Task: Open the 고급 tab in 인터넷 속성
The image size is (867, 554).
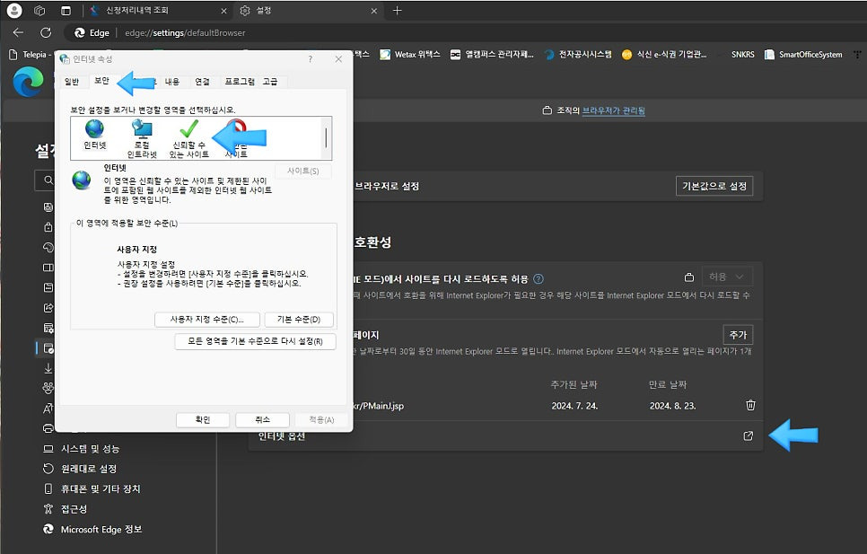Action: [x=270, y=82]
